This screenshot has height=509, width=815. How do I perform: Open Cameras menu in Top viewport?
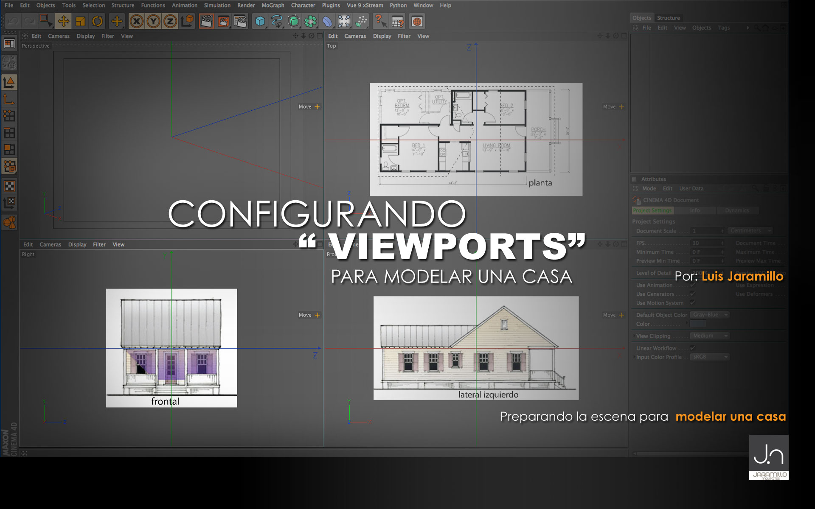(x=355, y=36)
